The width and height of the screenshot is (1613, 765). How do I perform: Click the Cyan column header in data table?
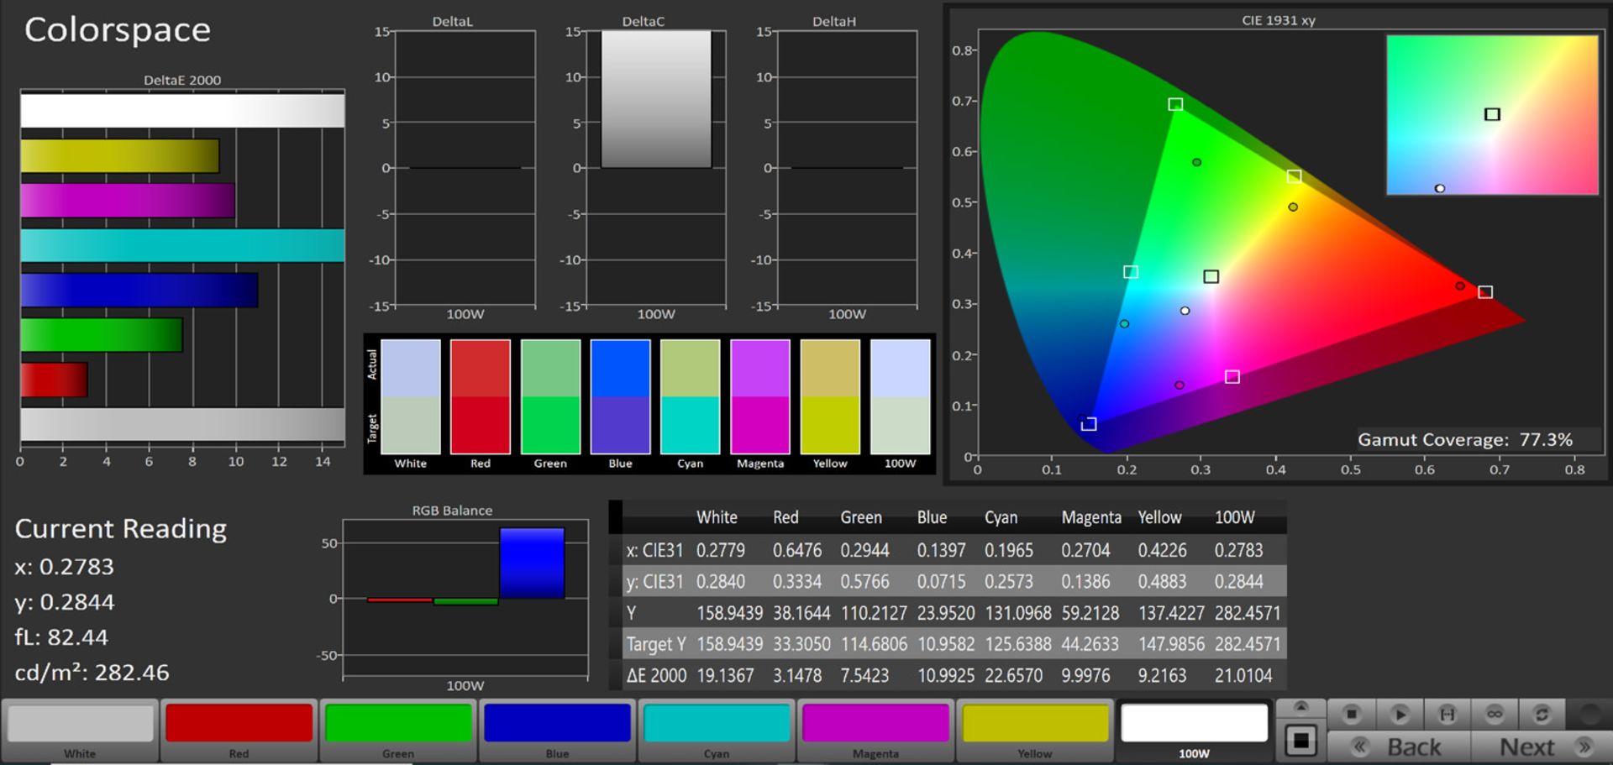pyautogui.click(x=1001, y=518)
